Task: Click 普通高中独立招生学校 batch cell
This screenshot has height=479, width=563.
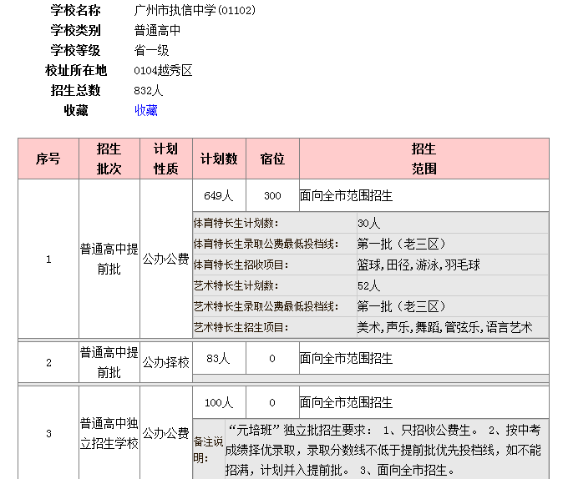Action: pyautogui.click(x=109, y=433)
